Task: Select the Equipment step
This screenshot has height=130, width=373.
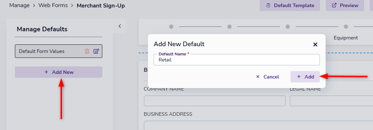Action: [x=346, y=38]
